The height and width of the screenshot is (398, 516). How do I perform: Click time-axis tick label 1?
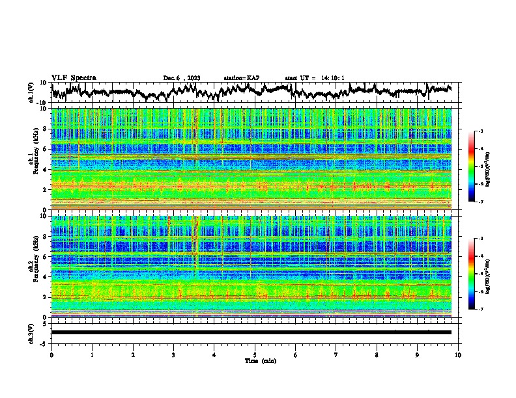pos(92,355)
